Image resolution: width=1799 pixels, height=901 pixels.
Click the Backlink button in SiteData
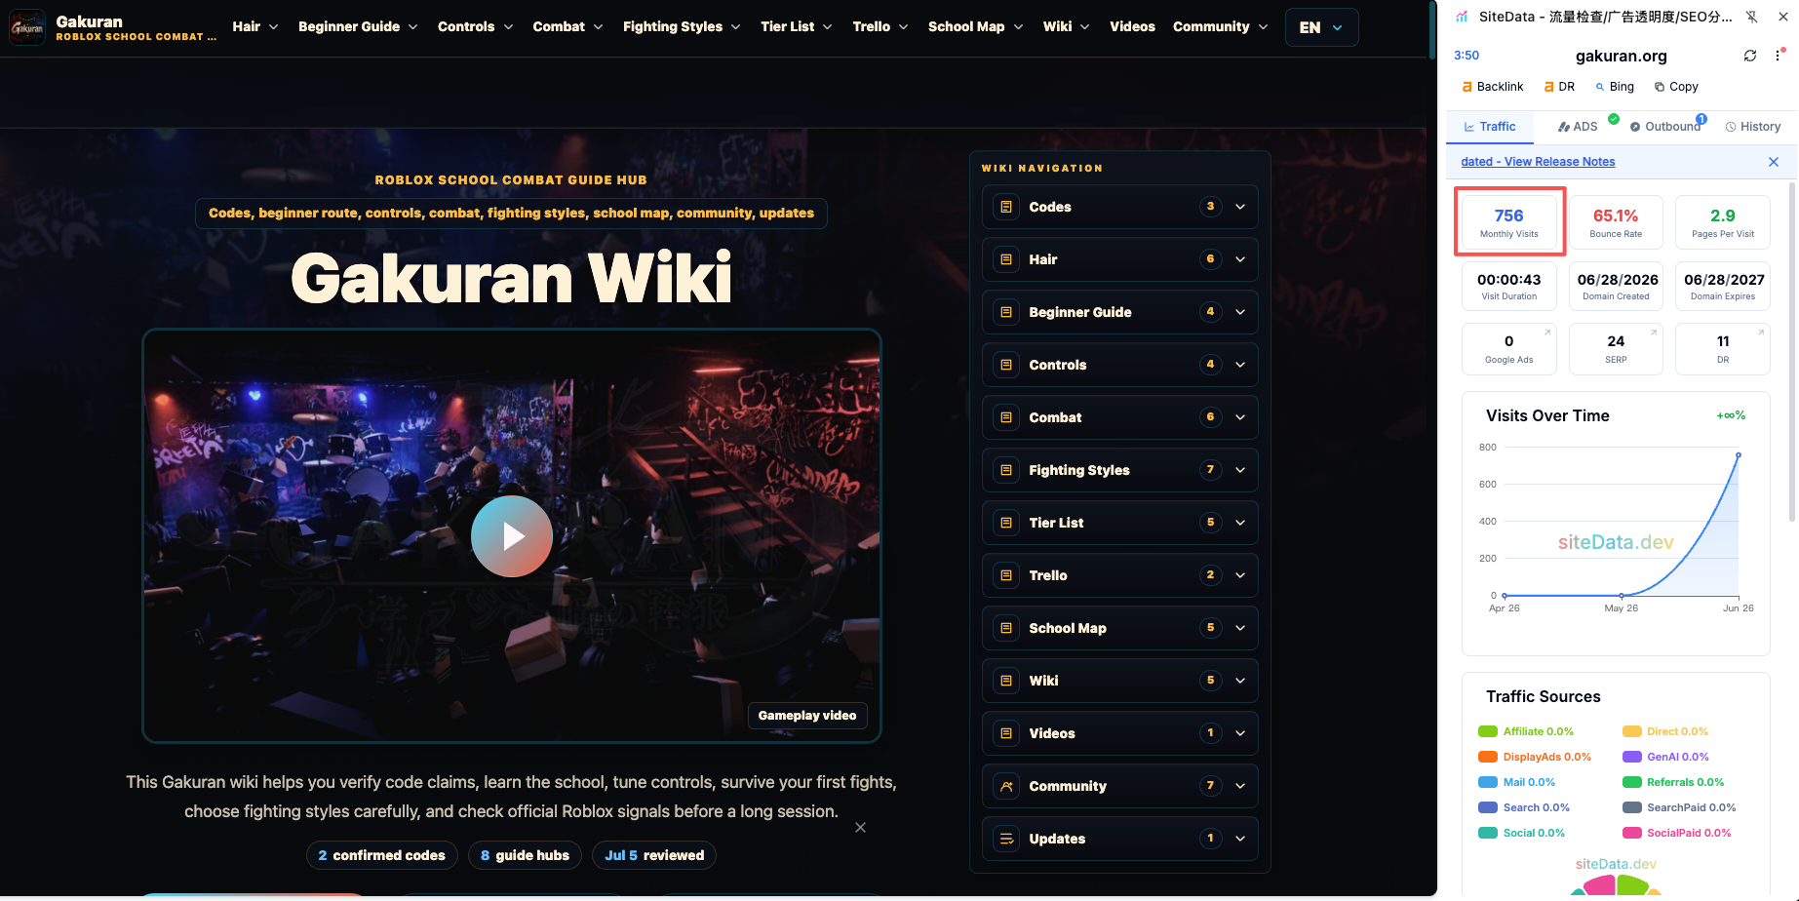(x=1493, y=87)
